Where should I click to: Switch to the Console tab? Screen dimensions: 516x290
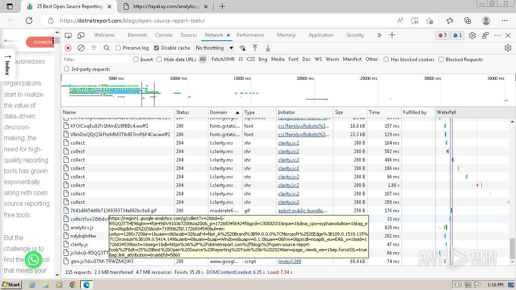point(164,35)
